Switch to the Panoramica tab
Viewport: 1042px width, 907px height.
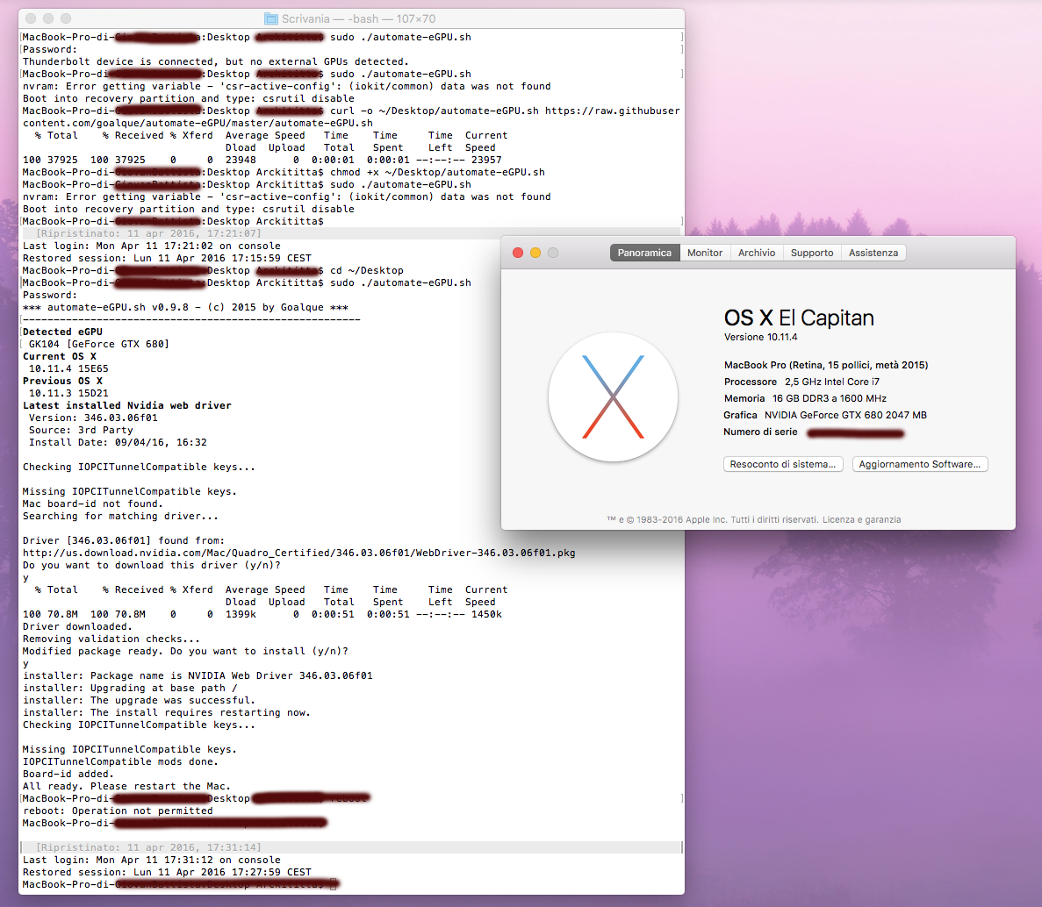(644, 253)
